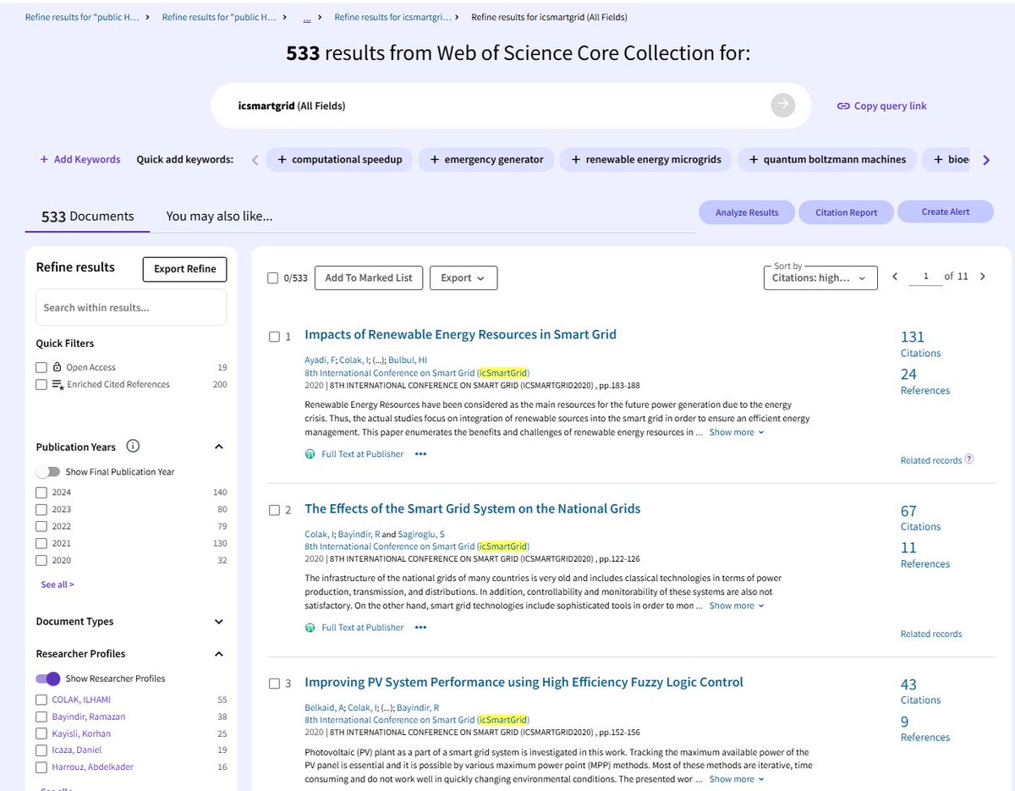Click Search within results field
1015x791 pixels.
131,307
